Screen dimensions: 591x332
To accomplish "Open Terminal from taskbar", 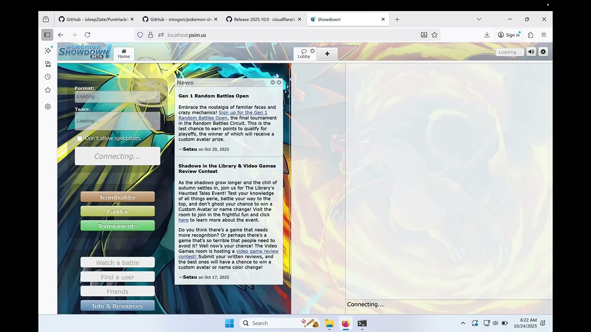I will (x=362, y=323).
